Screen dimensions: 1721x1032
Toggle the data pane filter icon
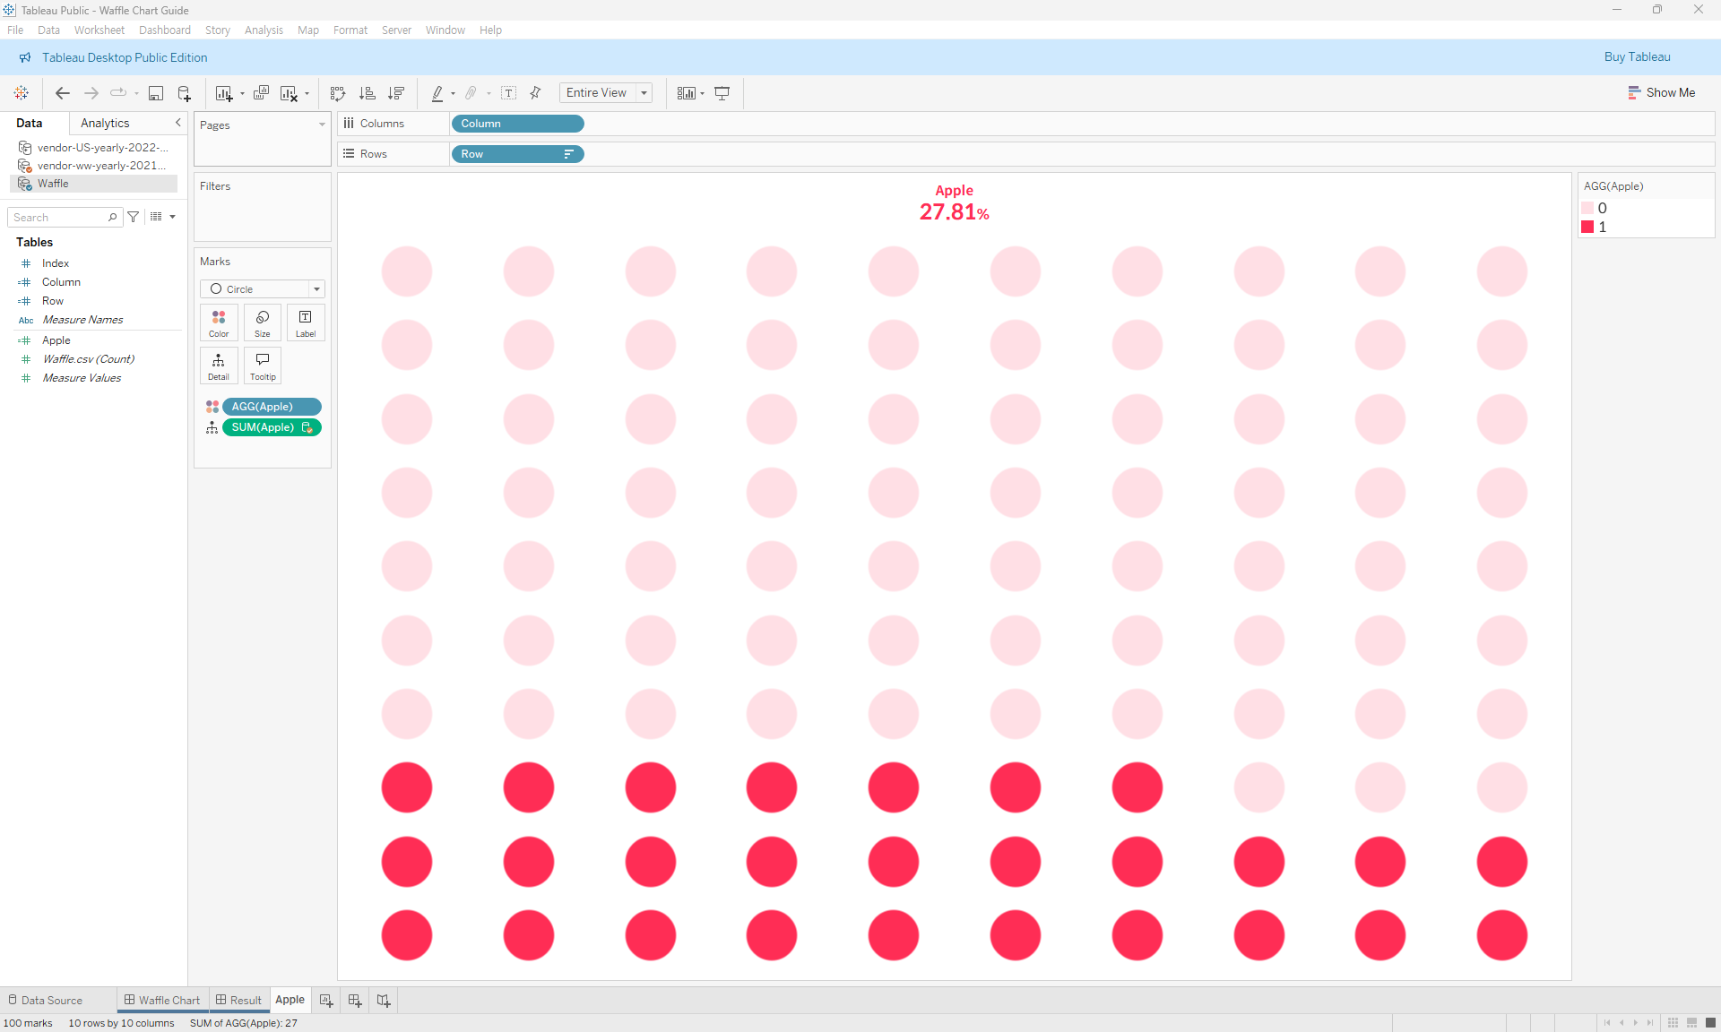134,217
